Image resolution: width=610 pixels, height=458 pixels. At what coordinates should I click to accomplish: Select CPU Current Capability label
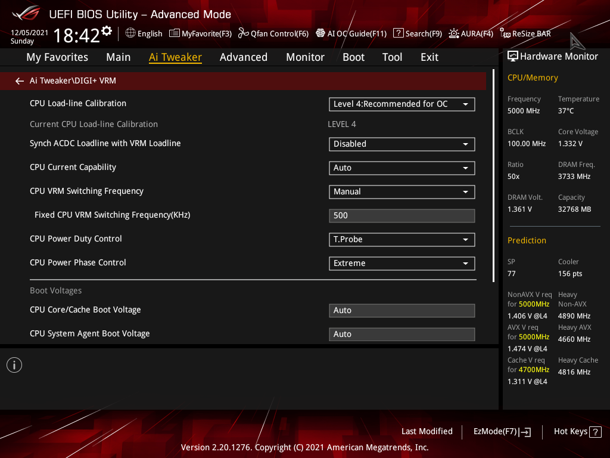[73, 167]
